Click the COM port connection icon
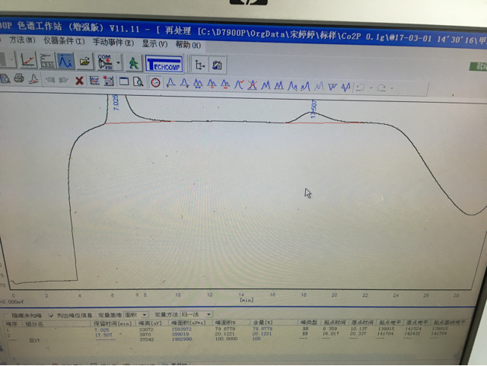Viewport: 487px width, 366px height. coord(105,62)
